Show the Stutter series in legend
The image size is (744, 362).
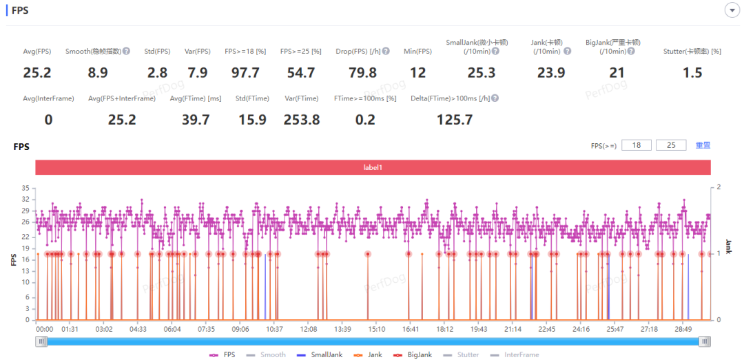pos(461,354)
